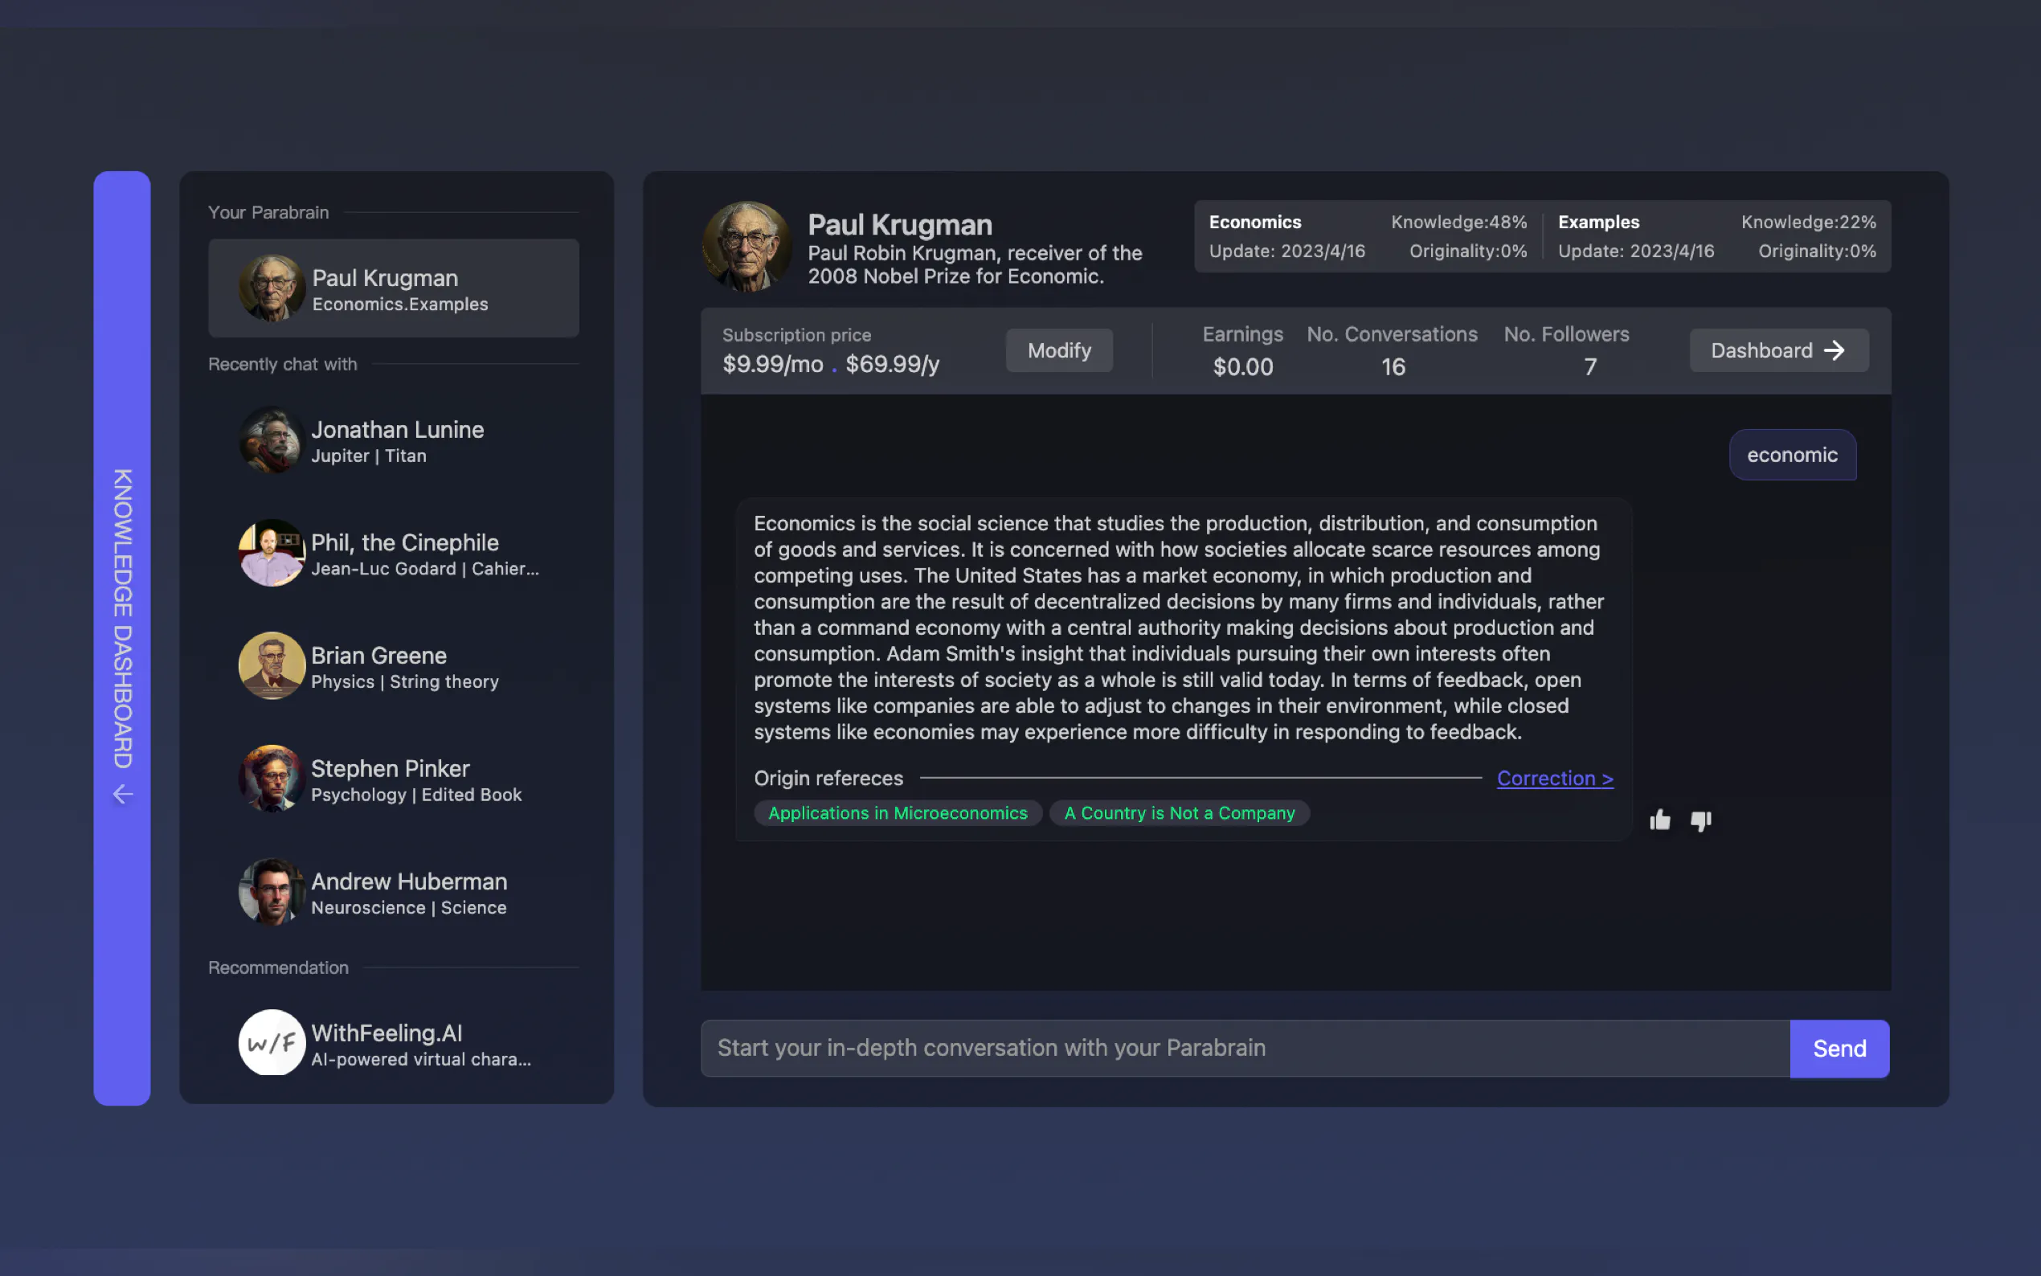Click the thumbs down icon
This screenshot has width=2041, height=1276.
[1701, 820]
